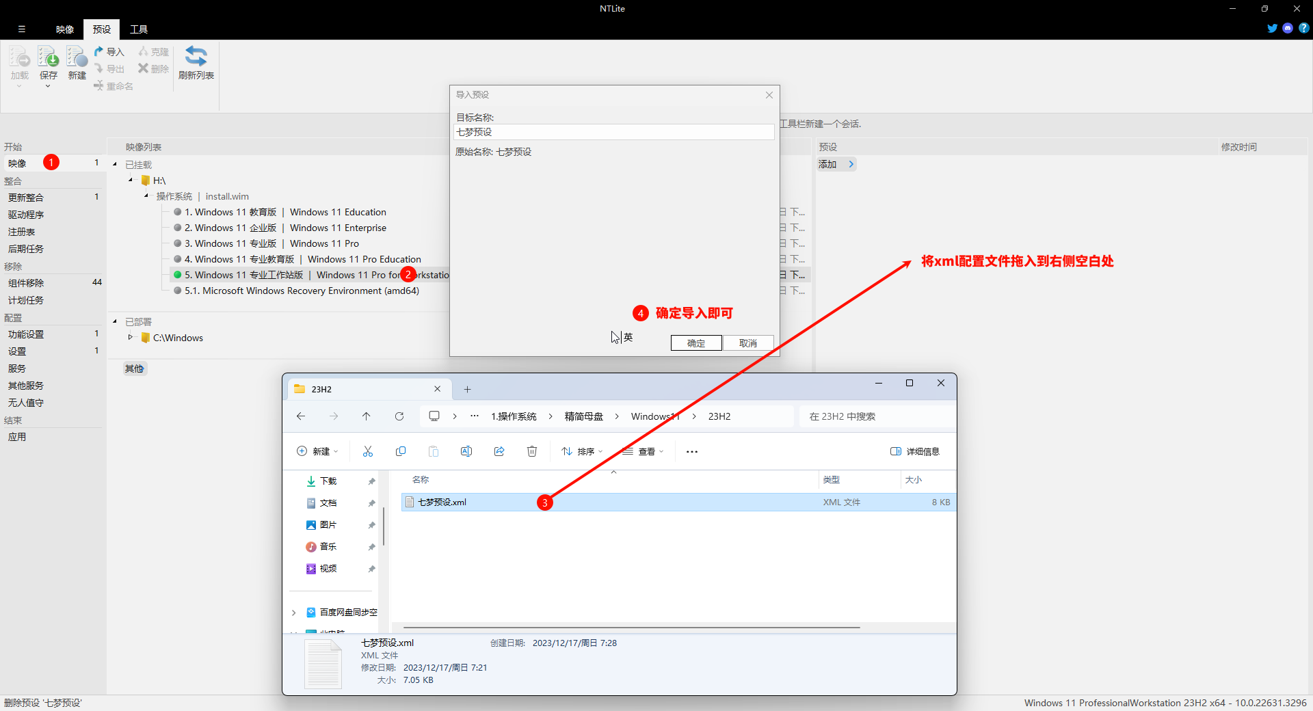Click the Explorer delete trash icon
The width and height of the screenshot is (1313, 711).
(x=532, y=451)
